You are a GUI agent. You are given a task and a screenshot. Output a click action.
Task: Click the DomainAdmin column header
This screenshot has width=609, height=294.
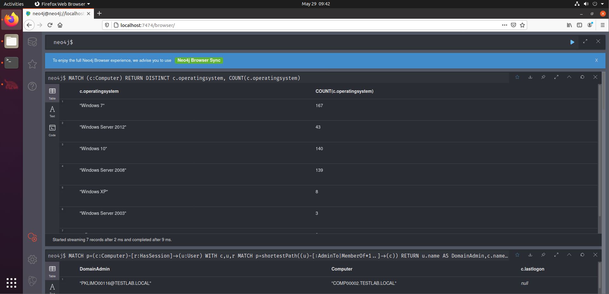click(95, 269)
